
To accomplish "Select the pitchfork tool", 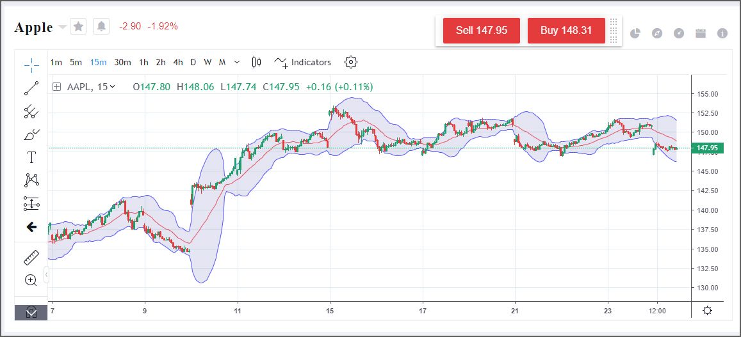I will [x=31, y=111].
